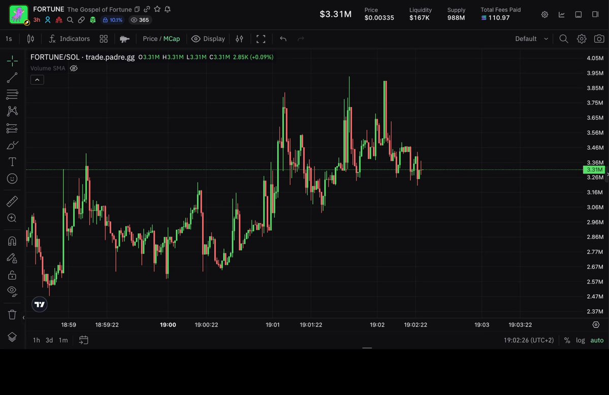
Task: Select the 3d time range
Action: [x=49, y=340]
